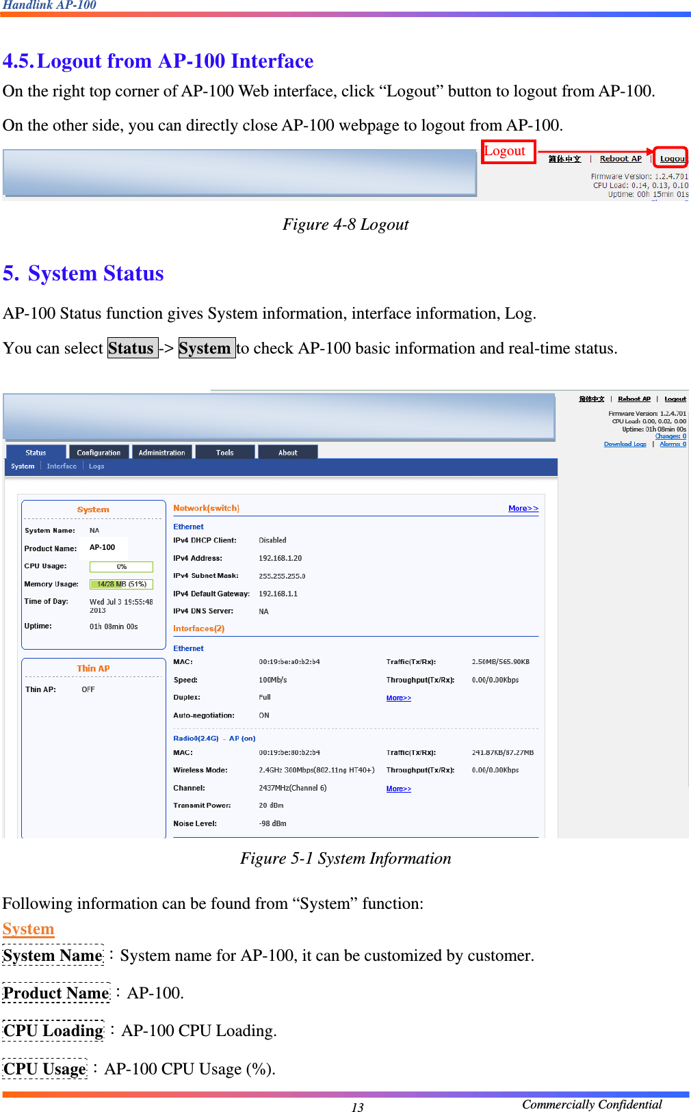This screenshot has height=1112, width=691.
Task: Click Alarms: 0 link
Action: pyautogui.click(x=673, y=444)
